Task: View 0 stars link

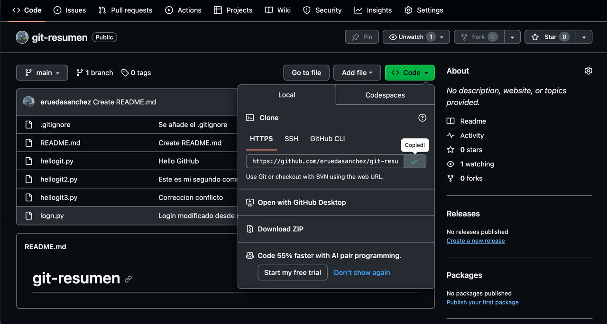Action: coord(465,150)
